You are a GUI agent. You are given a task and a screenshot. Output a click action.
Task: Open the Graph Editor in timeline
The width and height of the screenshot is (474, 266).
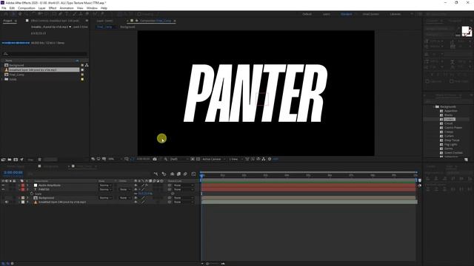[193, 174]
